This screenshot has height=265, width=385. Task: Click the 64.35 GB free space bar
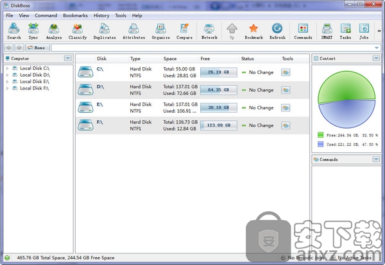[219, 90]
